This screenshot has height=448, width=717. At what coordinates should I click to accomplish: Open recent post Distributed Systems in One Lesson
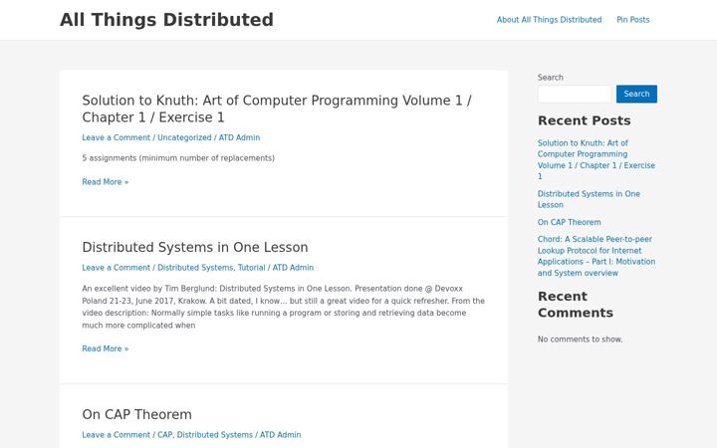click(x=589, y=199)
